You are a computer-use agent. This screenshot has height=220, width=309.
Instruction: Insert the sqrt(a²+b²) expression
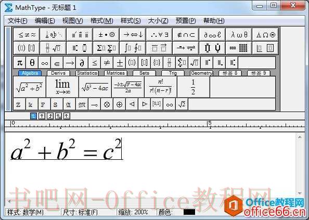click(30, 87)
